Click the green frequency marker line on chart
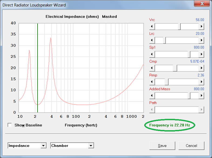212x158 pixels. tap(38, 68)
